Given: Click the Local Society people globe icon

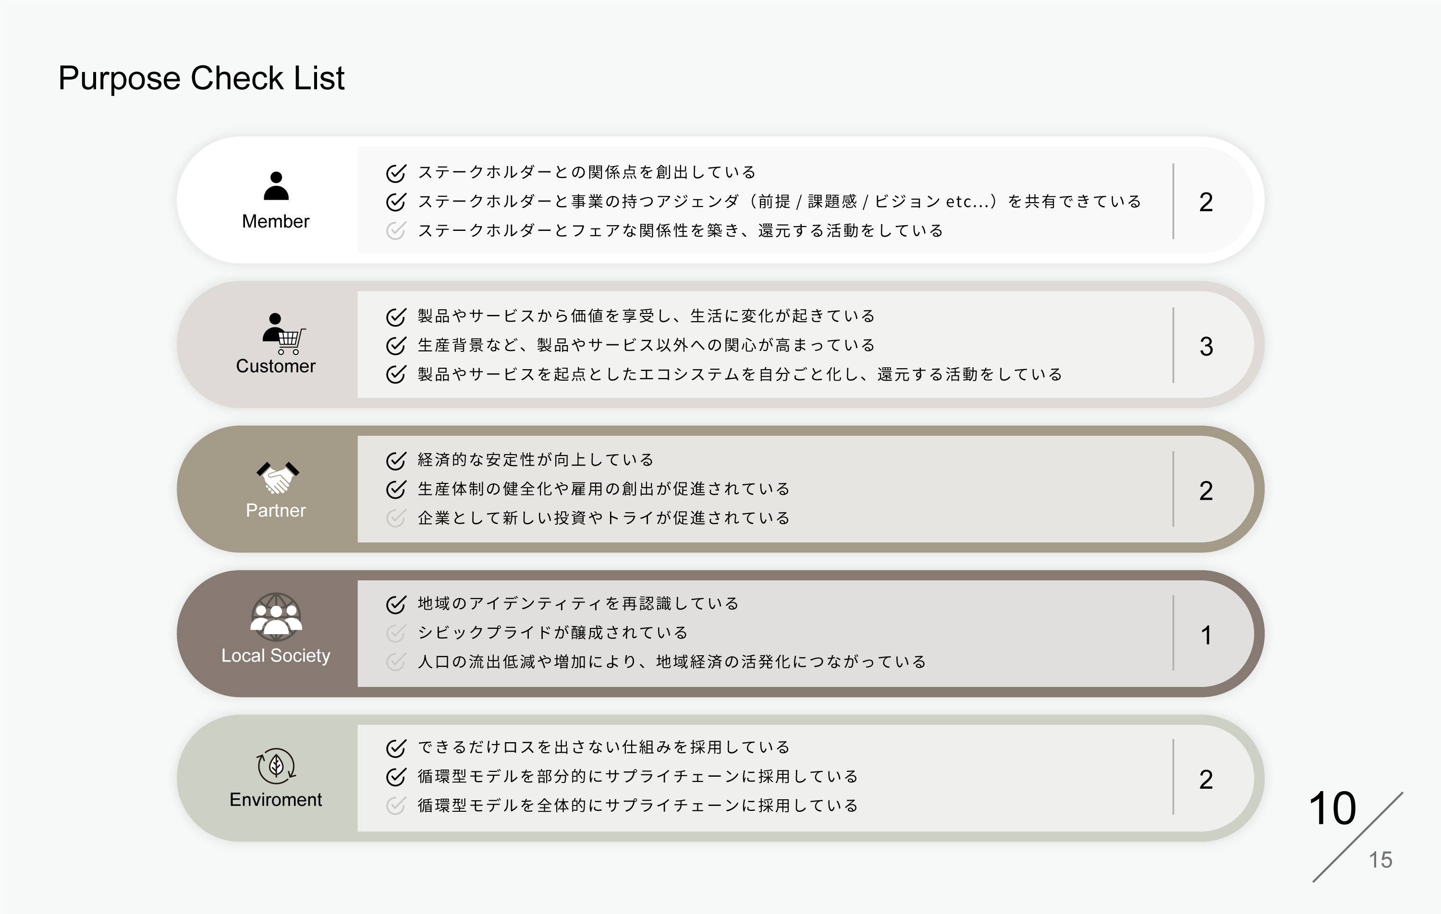Looking at the screenshot, I should tap(276, 616).
